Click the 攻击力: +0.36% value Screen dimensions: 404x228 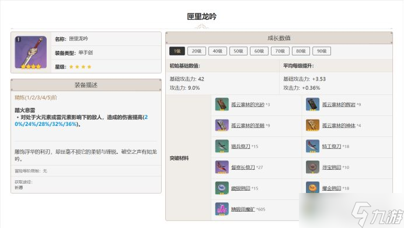pos(301,87)
